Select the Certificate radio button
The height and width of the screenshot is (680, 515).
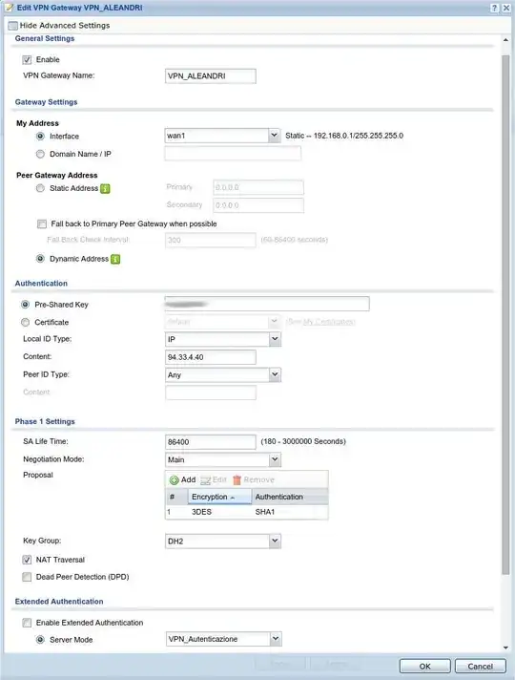click(x=25, y=322)
